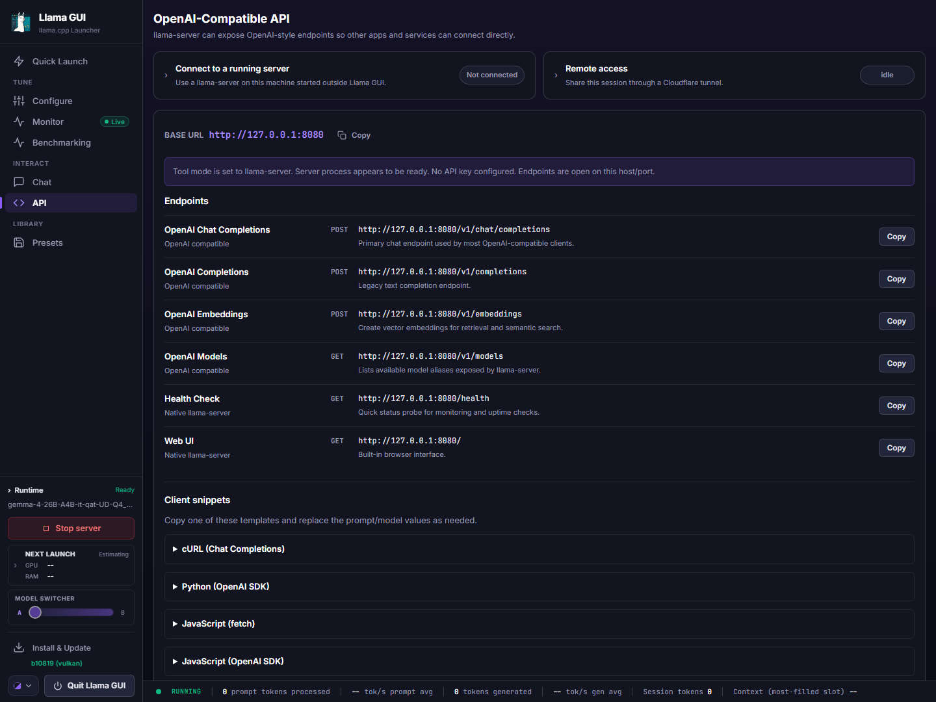
Task: Click the Model Switcher slider handle
Action: [x=35, y=612]
